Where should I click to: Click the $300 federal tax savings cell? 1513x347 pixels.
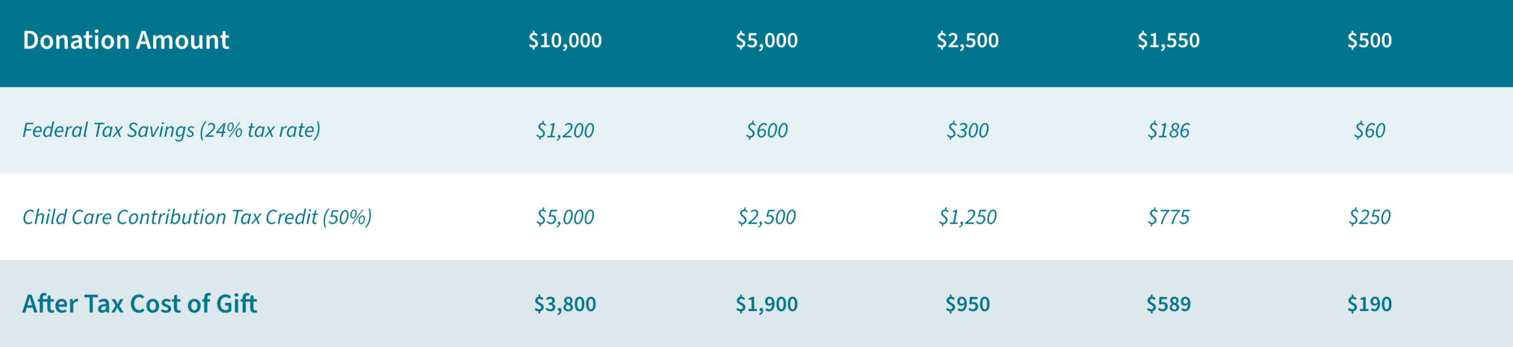tap(967, 130)
